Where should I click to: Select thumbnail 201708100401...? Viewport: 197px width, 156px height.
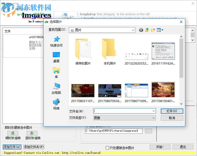(163, 93)
